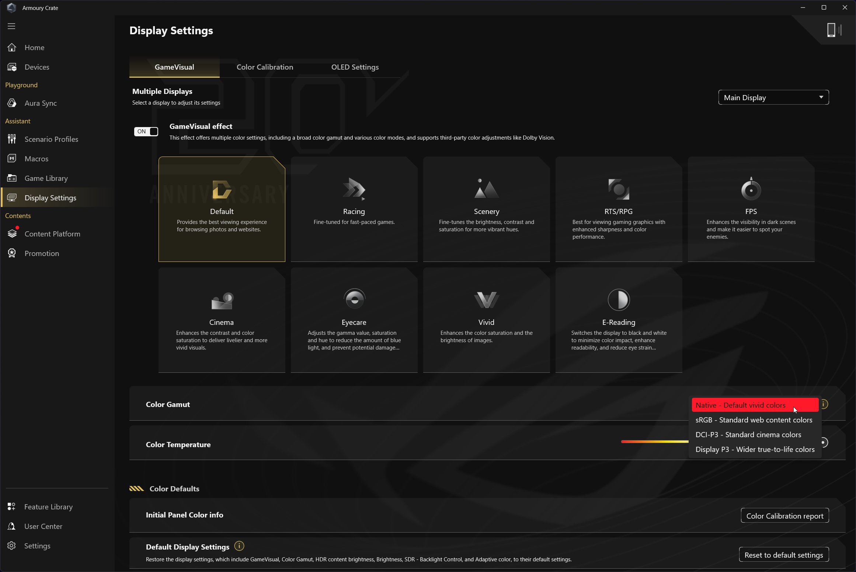Open Armoury Crate Settings
The height and width of the screenshot is (572, 856).
coord(37,546)
